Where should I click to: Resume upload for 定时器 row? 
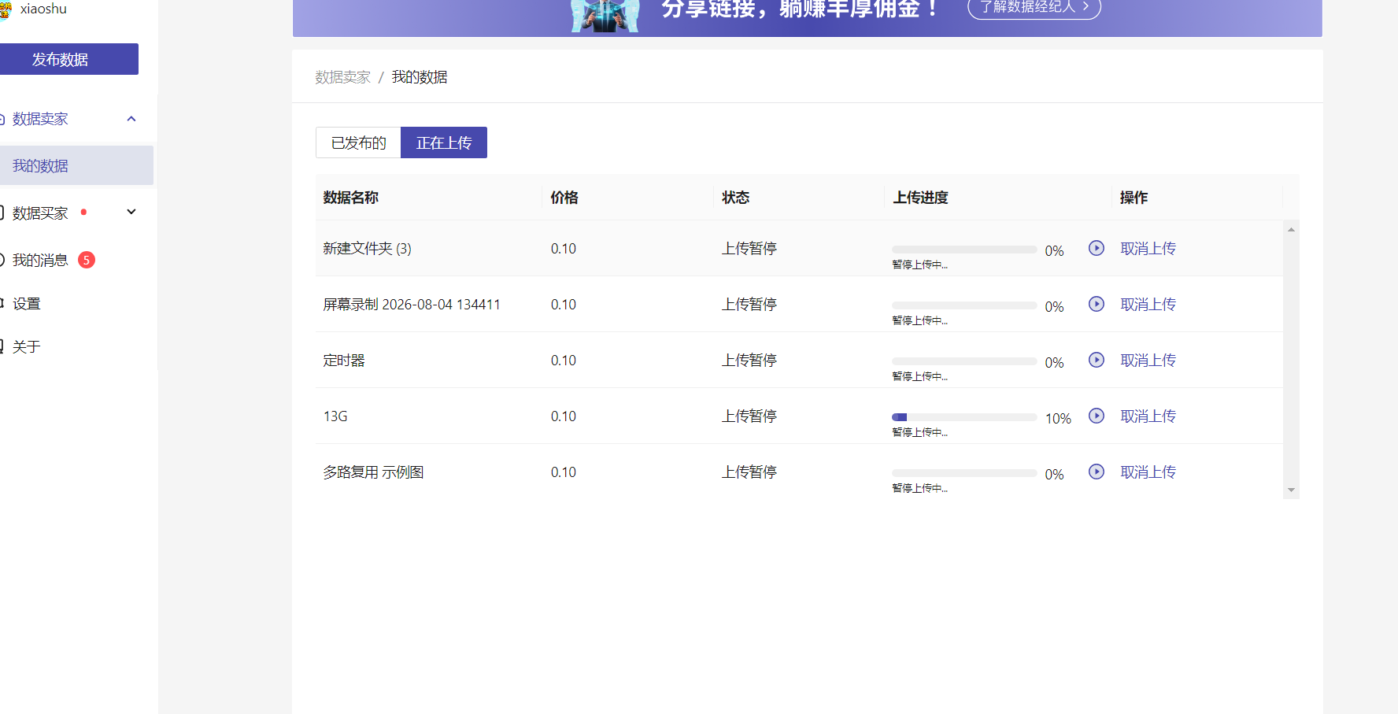(x=1097, y=360)
